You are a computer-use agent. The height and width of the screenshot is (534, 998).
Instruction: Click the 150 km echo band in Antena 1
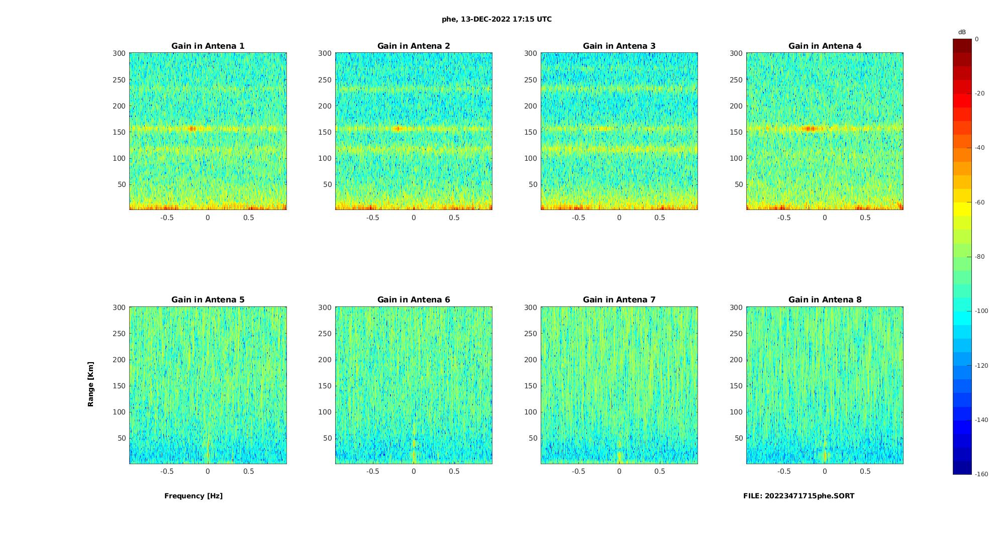click(x=208, y=129)
